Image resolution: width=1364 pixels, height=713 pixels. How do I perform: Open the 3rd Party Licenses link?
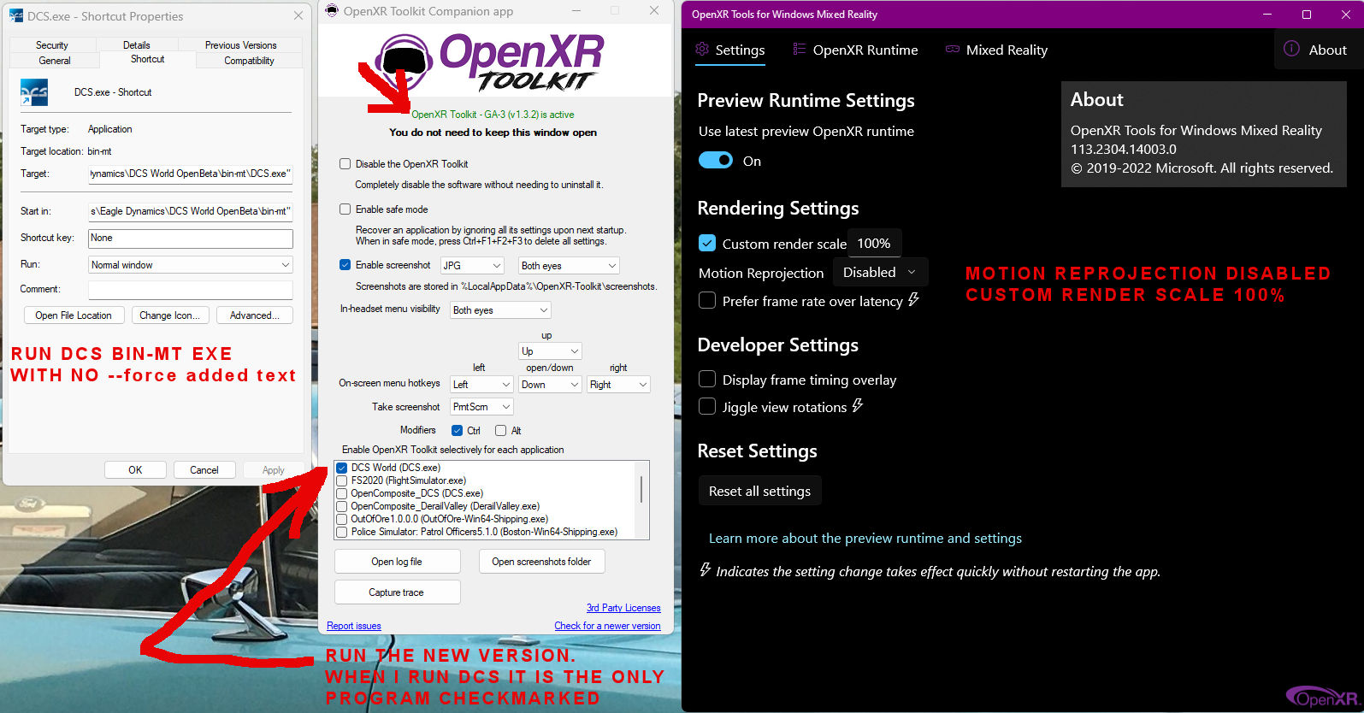[x=623, y=608]
